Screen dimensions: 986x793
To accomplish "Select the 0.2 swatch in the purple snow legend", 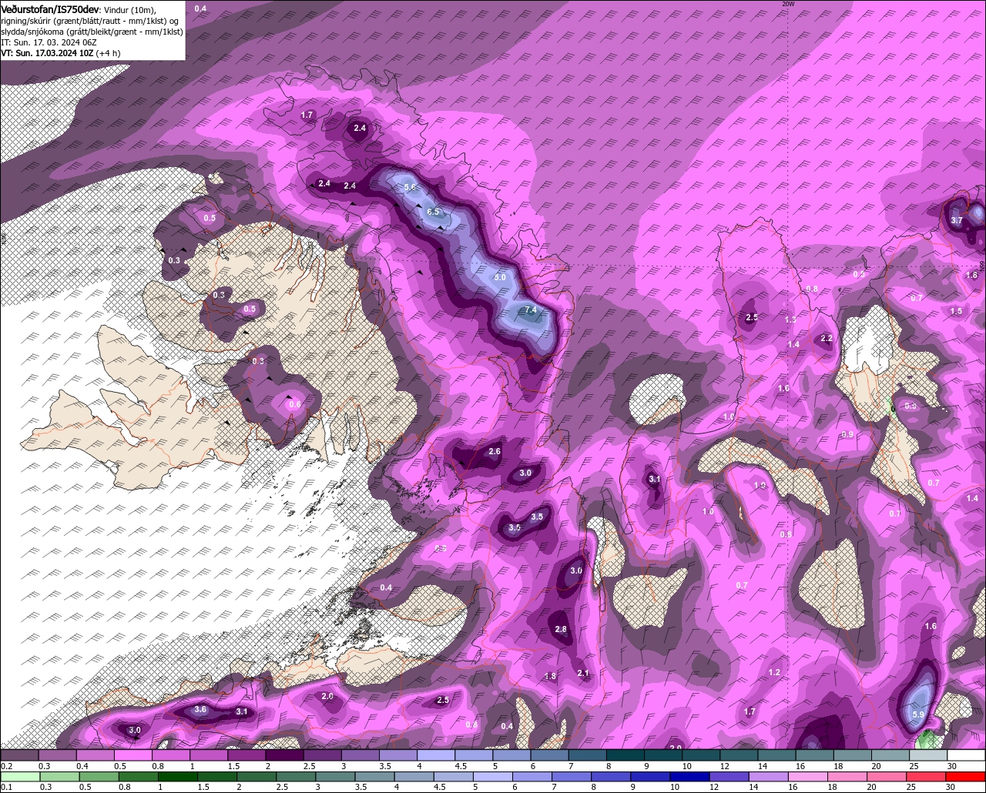I will tap(20, 755).
